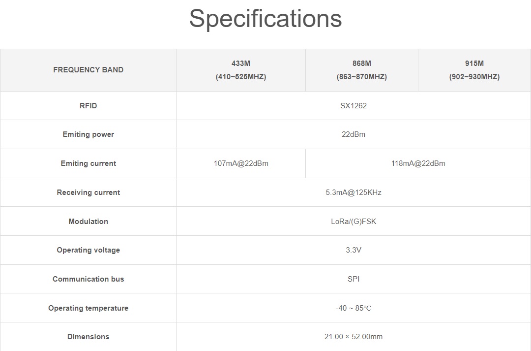
Task: Select the Emiting current row label
Action: pyautogui.click(x=88, y=163)
